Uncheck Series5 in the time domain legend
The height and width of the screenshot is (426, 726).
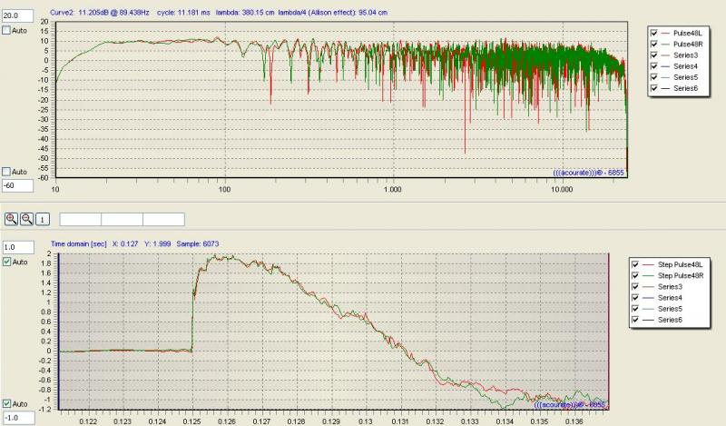635,309
